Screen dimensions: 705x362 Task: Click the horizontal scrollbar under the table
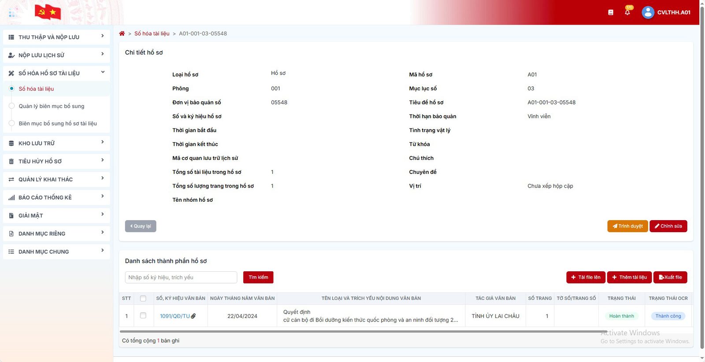click(364, 332)
